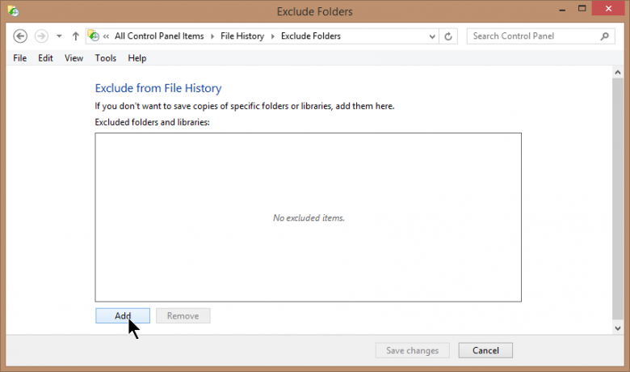Minimize the Exclude Folders window
Viewport: 630px width, 372px height.
[562, 9]
